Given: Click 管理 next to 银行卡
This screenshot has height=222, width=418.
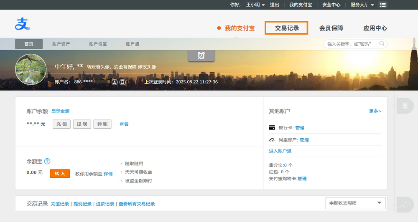Looking at the screenshot, I should [300, 128].
